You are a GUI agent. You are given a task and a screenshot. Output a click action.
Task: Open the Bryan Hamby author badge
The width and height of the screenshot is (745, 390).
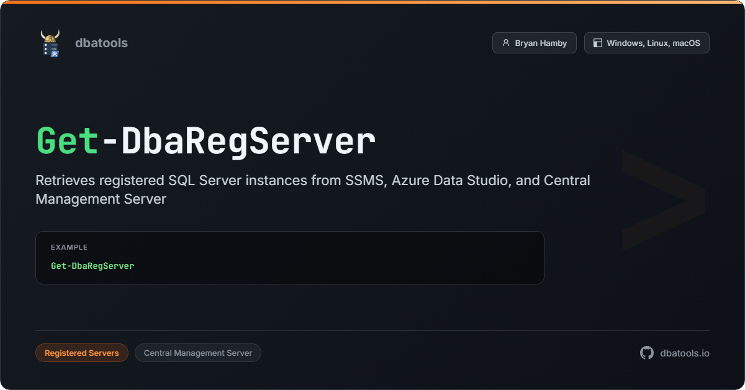click(x=535, y=43)
